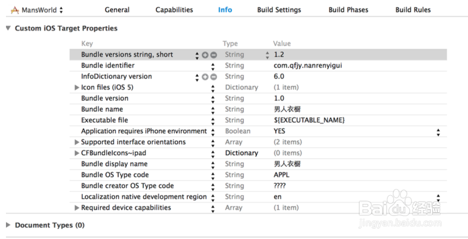The height and width of the screenshot is (239, 468).
Task: Click the Bundle identifier value field
Action: click(308, 66)
